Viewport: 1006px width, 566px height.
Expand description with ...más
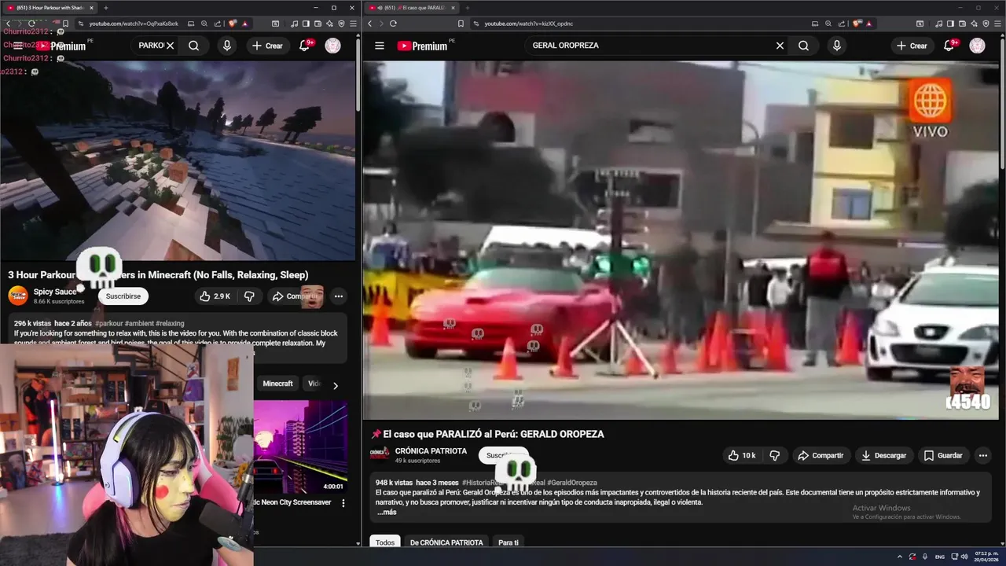tap(387, 512)
